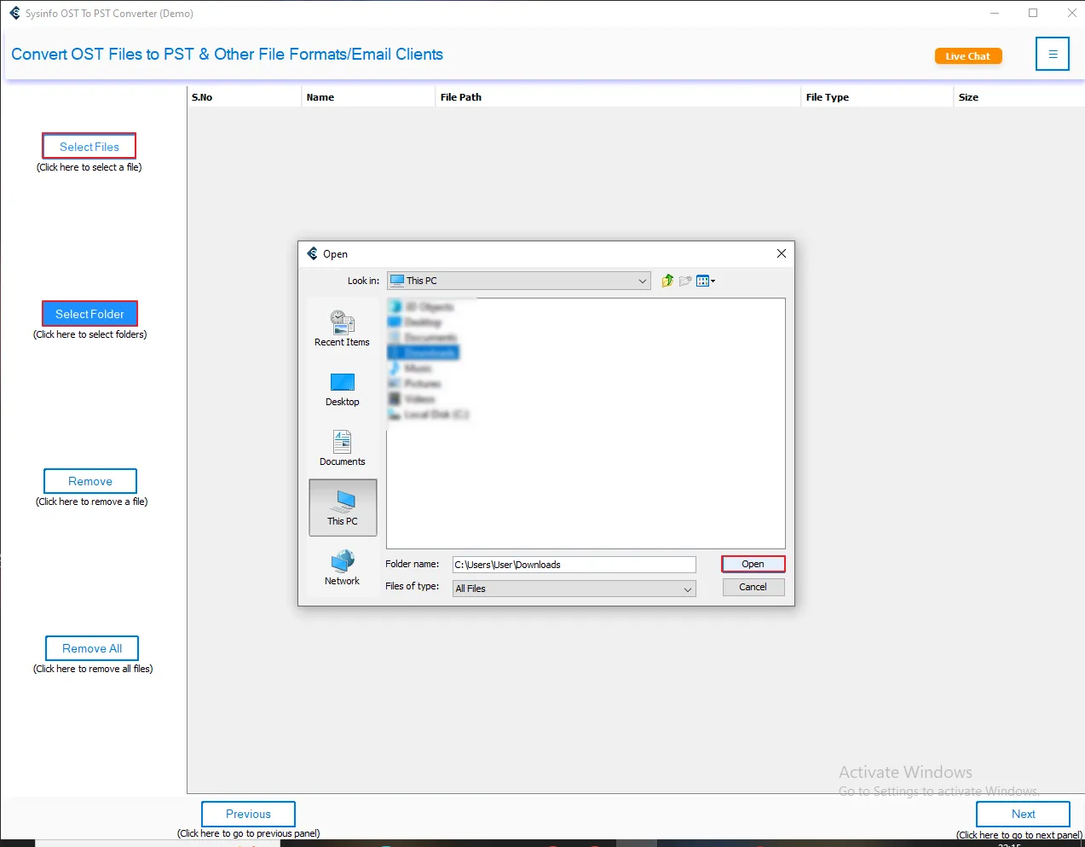Click Cancel in the Open dialog
The width and height of the screenshot is (1085, 847).
coord(753,587)
